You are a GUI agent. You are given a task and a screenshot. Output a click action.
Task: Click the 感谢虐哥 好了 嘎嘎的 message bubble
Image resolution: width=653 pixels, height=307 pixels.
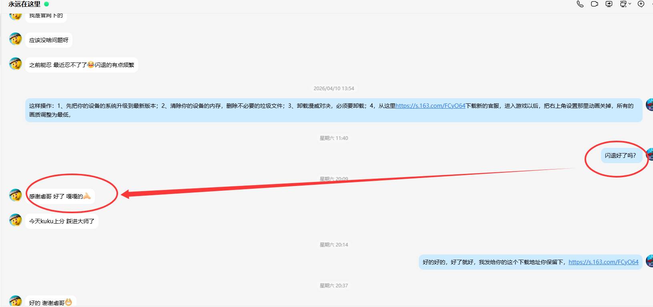(x=60, y=196)
